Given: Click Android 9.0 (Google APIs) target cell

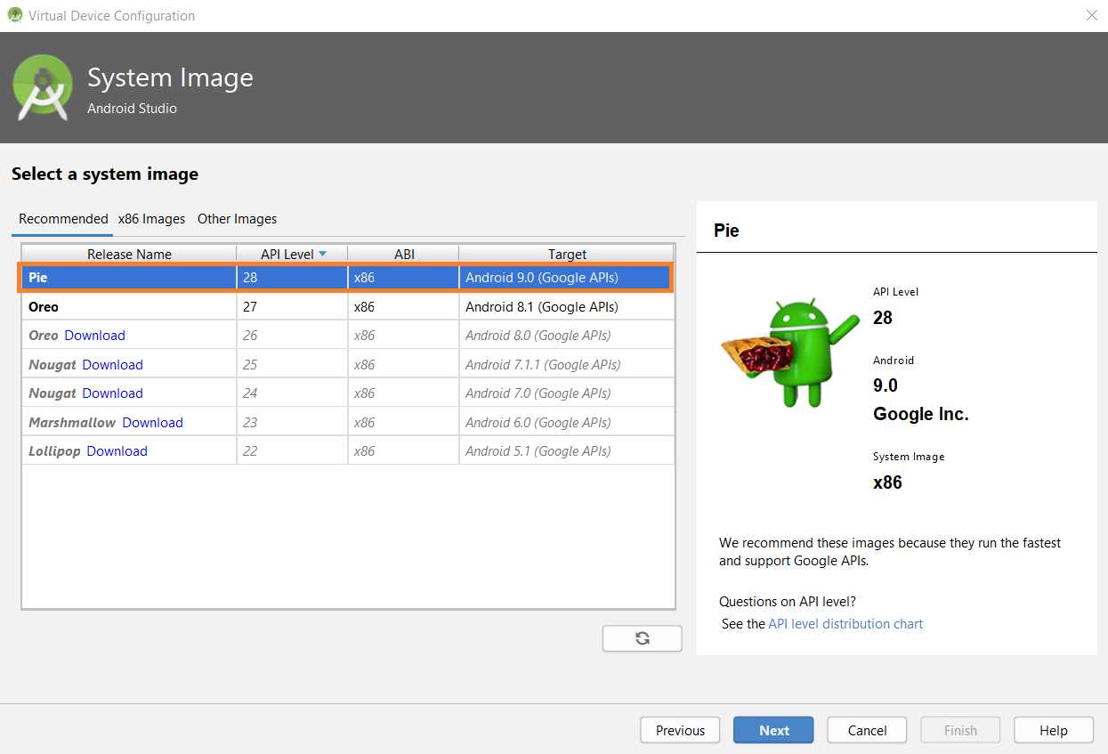Looking at the screenshot, I should [566, 278].
